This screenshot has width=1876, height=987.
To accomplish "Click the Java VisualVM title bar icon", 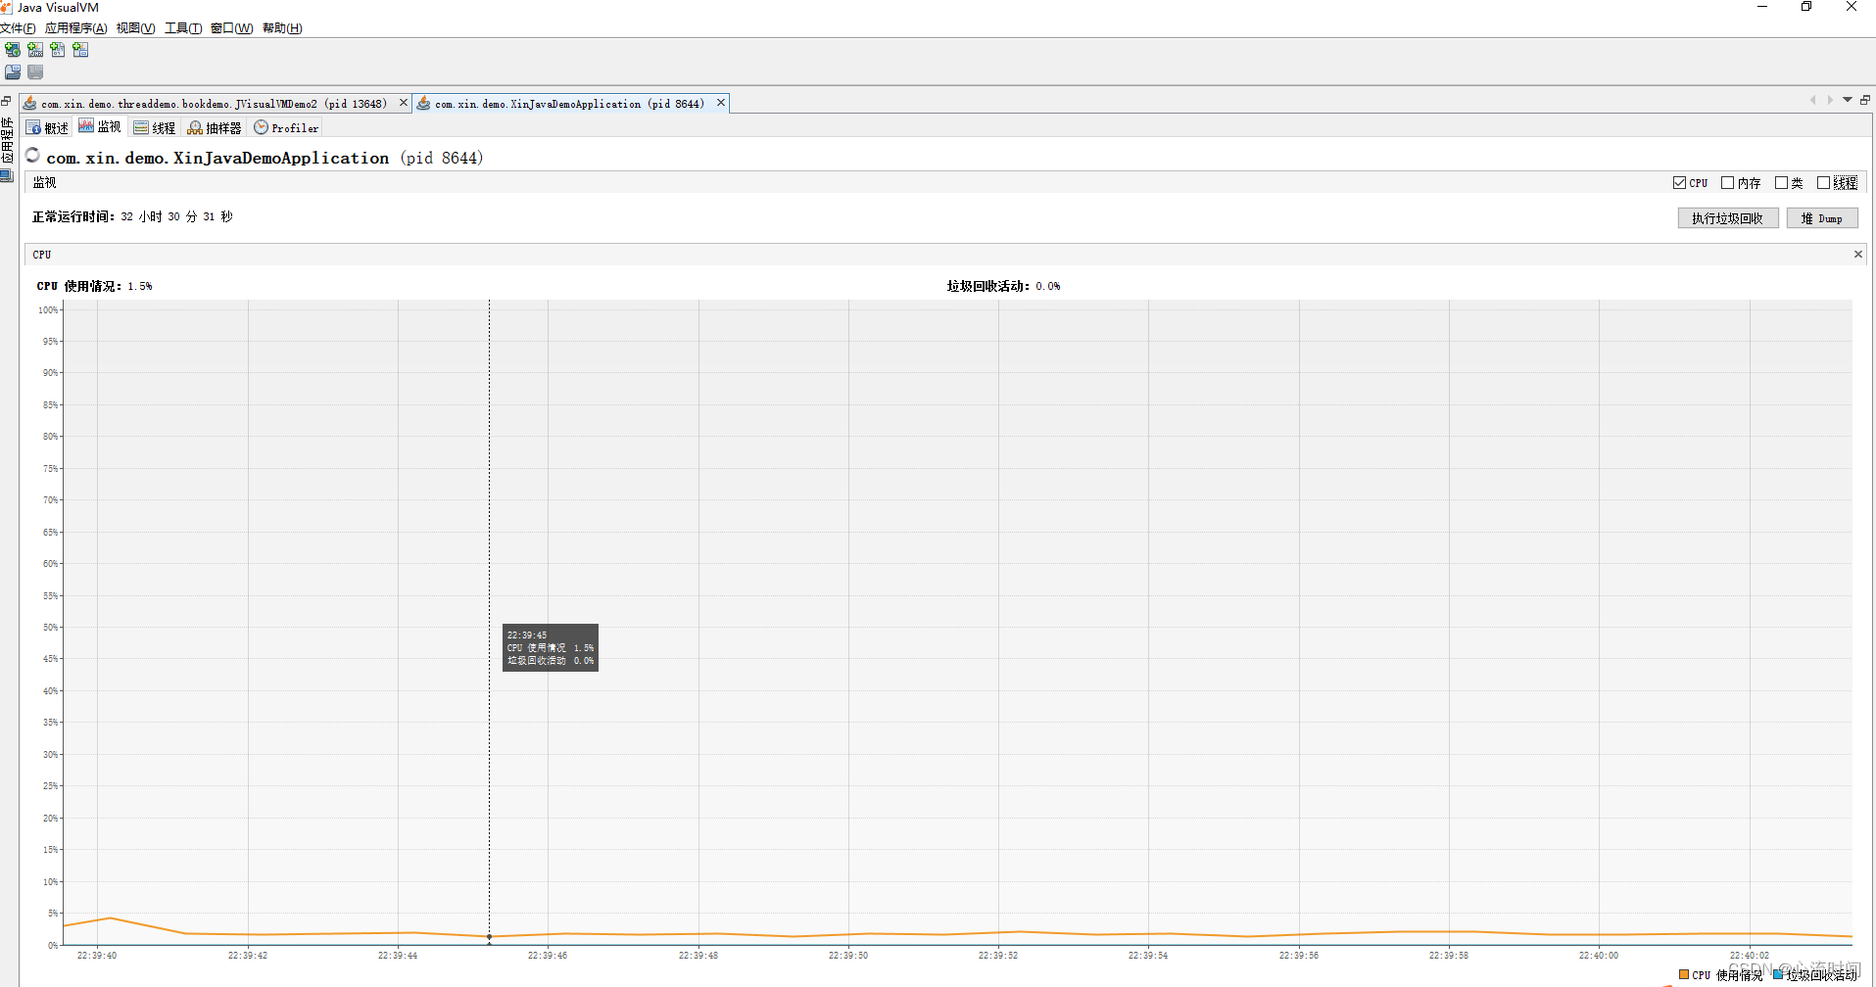I will click(x=7, y=7).
